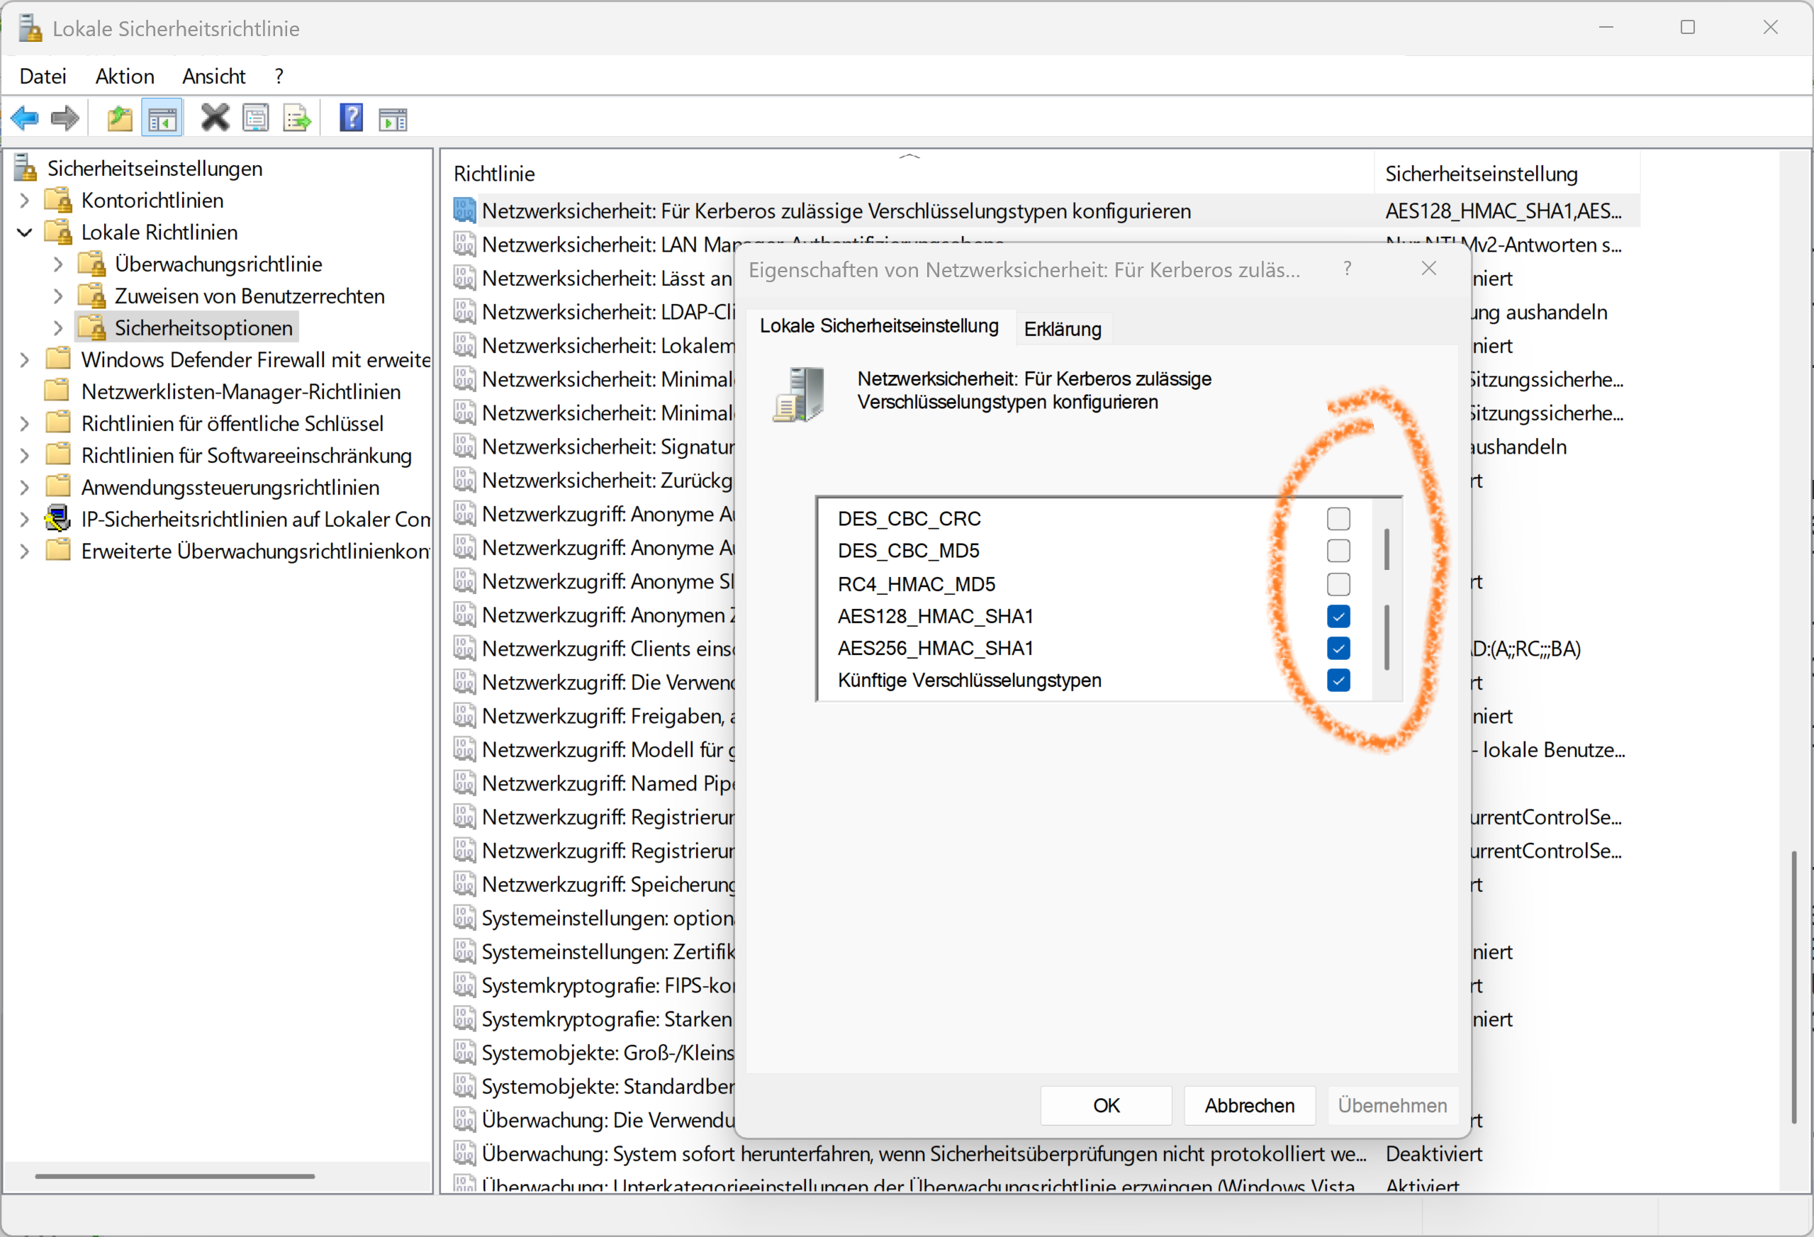
Task: Open the Aktion menu
Action: tap(125, 77)
